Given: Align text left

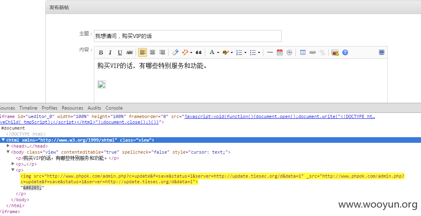Looking at the screenshot, I should coord(142,52).
